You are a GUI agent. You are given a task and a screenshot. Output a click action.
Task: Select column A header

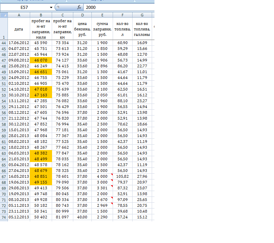pos(19,15)
